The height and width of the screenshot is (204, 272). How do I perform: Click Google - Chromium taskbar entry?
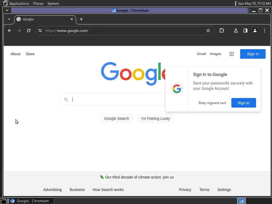(32, 201)
